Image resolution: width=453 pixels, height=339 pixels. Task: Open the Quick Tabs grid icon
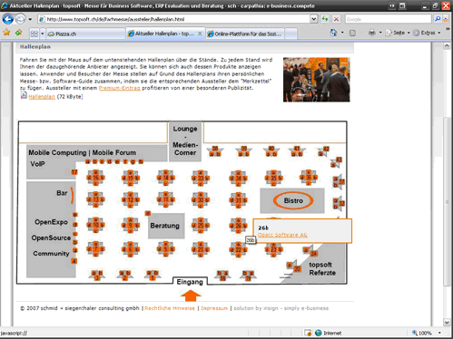coord(34,34)
